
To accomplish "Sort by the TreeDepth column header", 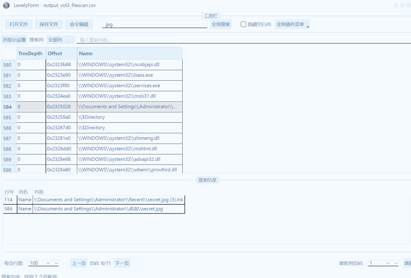I will (x=31, y=53).
